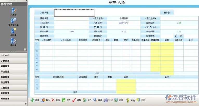Click the 添加 (add) toolbar icon
This screenshot has width=199, height=106.
32,100
